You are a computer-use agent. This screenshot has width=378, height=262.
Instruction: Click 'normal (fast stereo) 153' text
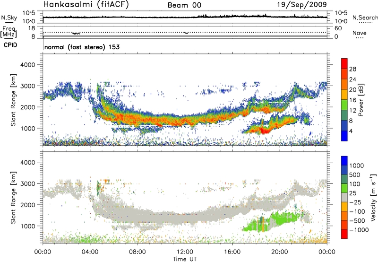coord(82,47)
